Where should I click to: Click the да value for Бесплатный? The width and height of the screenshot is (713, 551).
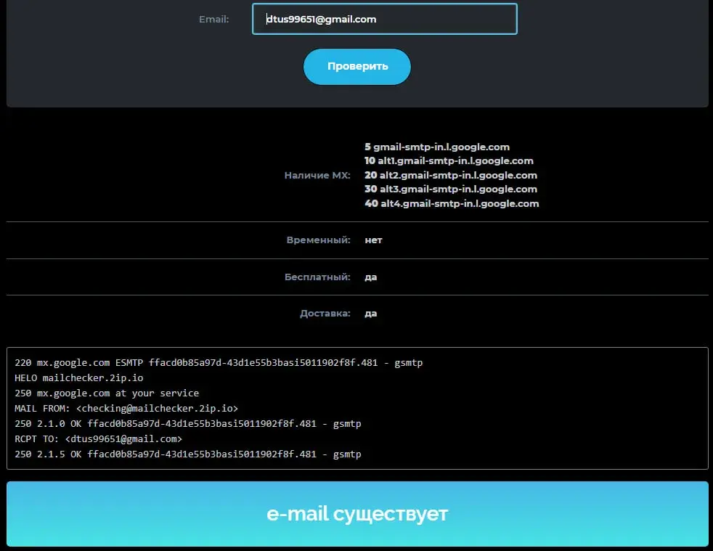(x=370, y=277)
